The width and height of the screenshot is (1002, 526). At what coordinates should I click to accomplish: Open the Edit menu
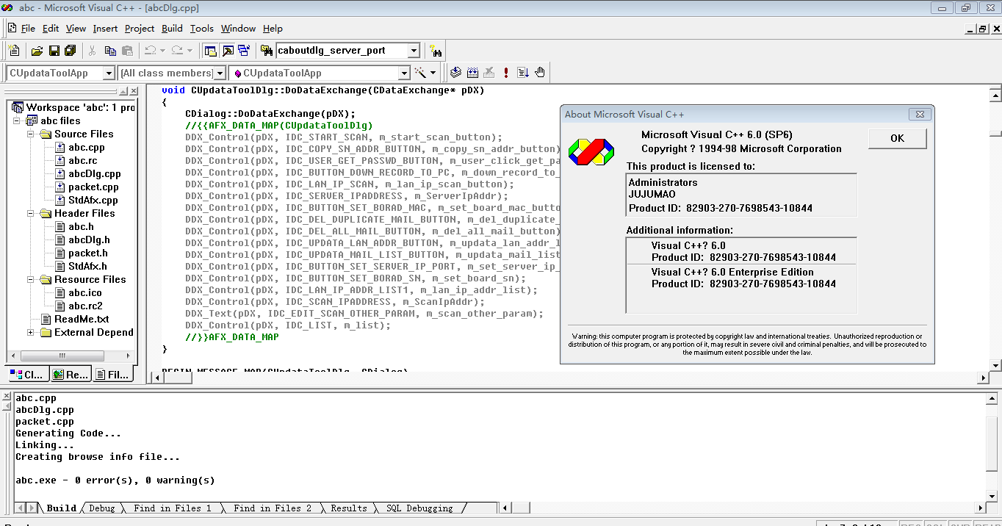[51, 29]
